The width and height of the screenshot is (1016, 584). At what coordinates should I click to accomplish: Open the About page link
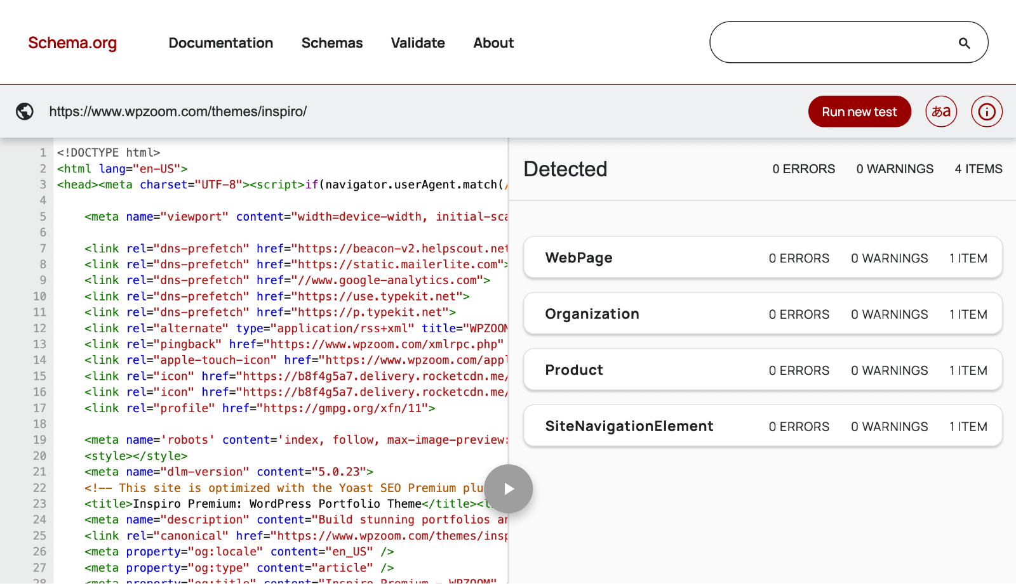coord(493,42)
